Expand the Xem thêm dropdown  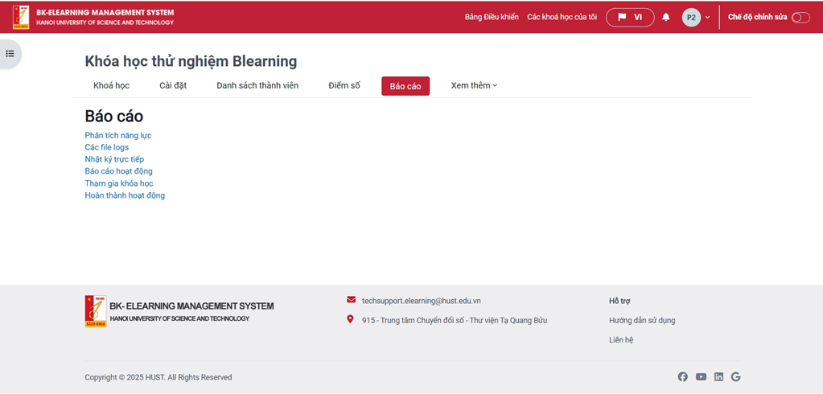pos(474,85)
